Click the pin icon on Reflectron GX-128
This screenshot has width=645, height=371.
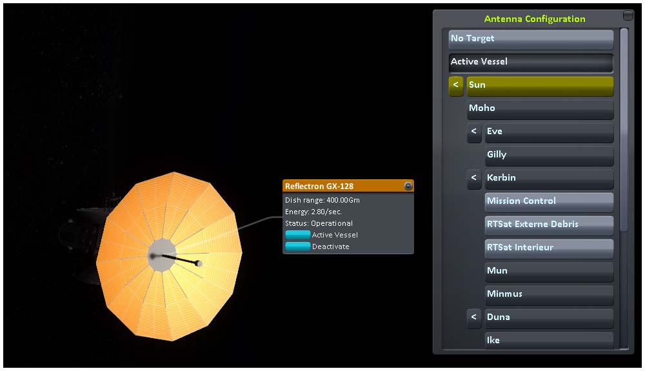click(408, 186)
